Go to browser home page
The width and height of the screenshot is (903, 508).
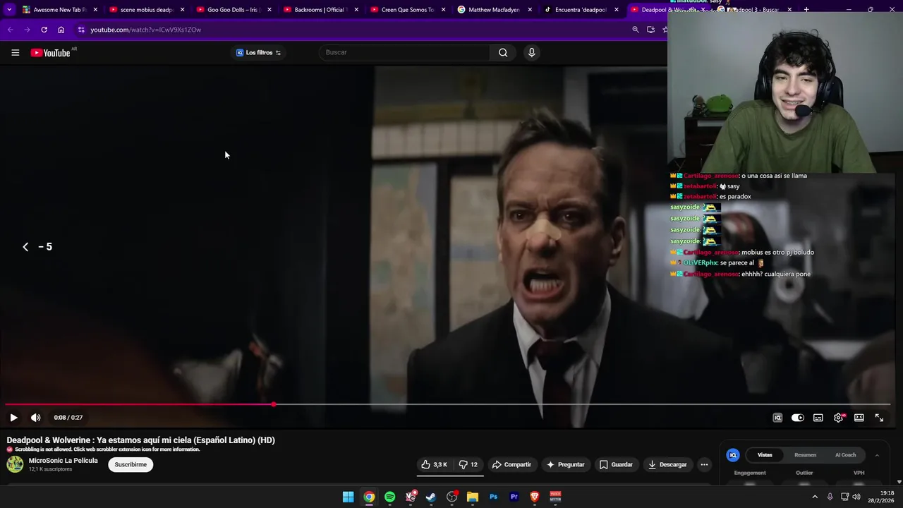click(x=61, y=30)
